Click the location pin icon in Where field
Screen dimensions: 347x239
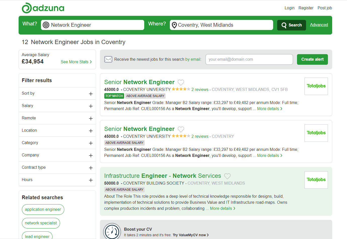[174, 25]
